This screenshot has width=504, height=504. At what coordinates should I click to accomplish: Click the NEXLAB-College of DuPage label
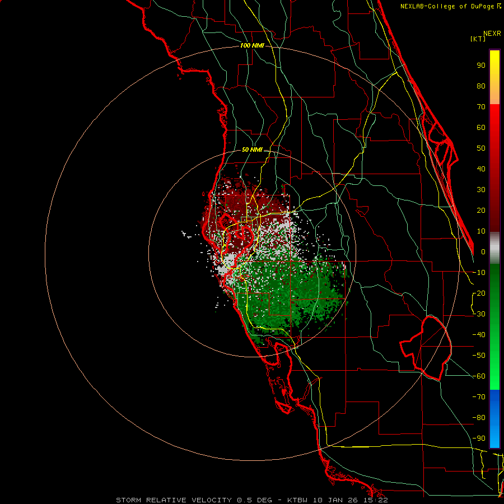pyautogui.click(x=450, y=6)
